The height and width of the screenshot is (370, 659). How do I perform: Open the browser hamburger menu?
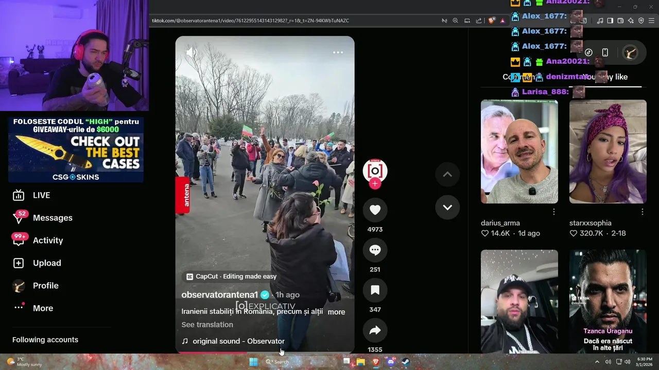652,21
